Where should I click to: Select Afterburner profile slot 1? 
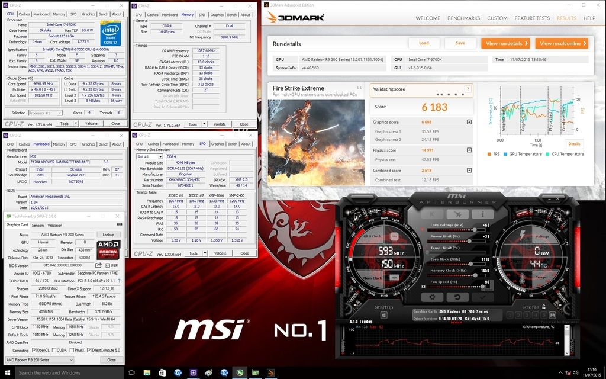510,315
